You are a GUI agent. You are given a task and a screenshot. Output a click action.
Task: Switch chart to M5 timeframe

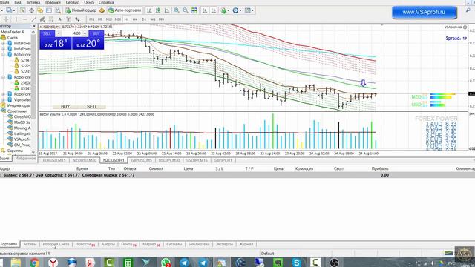tap(100, 19)
